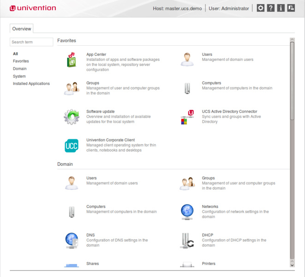
Task: Open Networks module title
Action: [x=210, y=206]
